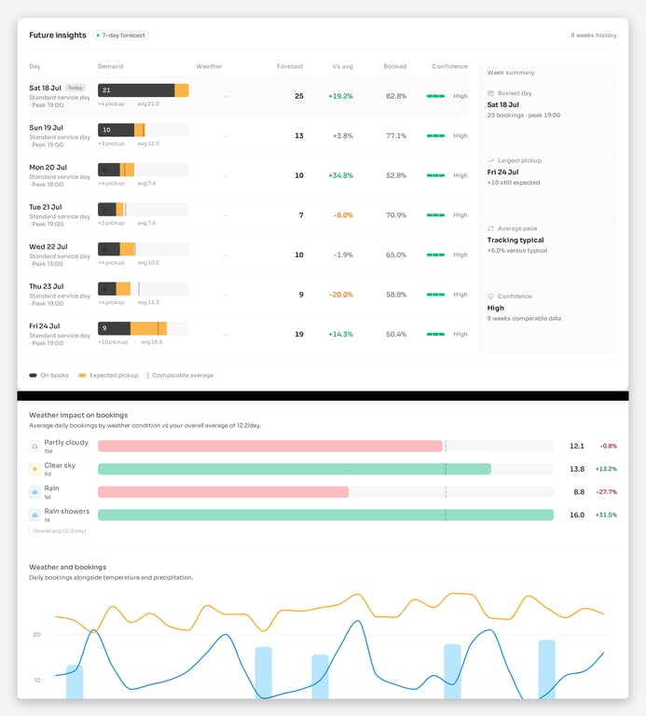646x716 pixels.
Task: Select the Wed 22 Jul day label
Action: 48,246
